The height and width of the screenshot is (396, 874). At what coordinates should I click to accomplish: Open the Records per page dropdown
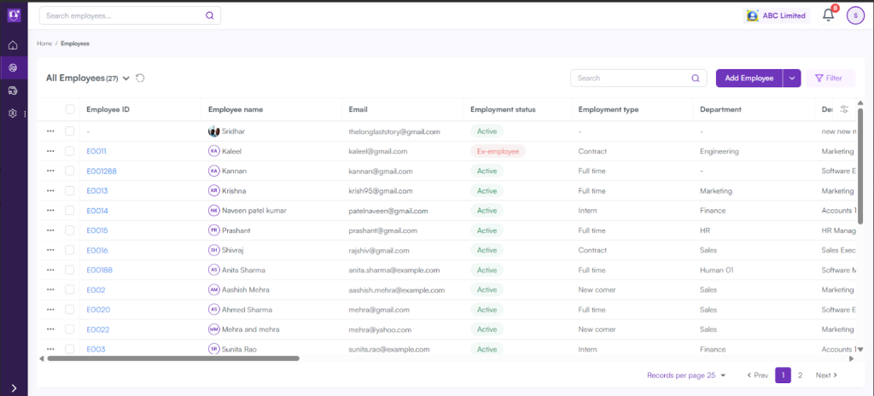[686, 375]
